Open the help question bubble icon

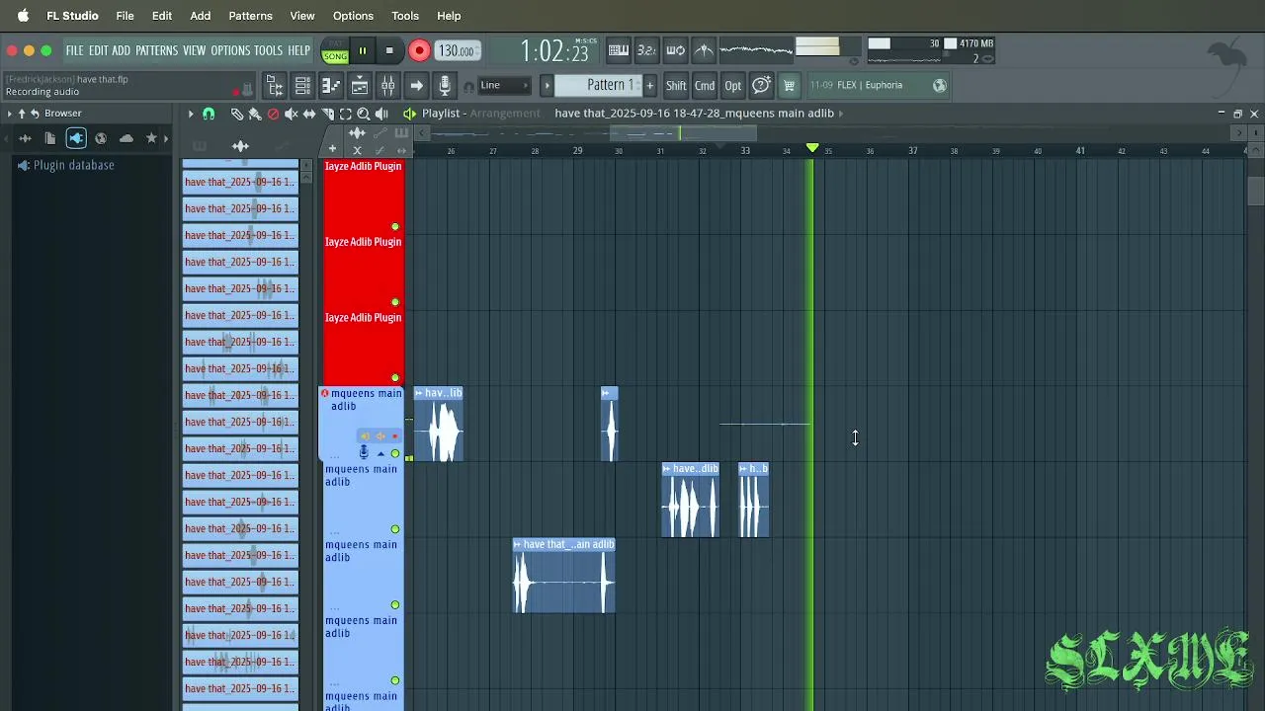tap(761, 86)
